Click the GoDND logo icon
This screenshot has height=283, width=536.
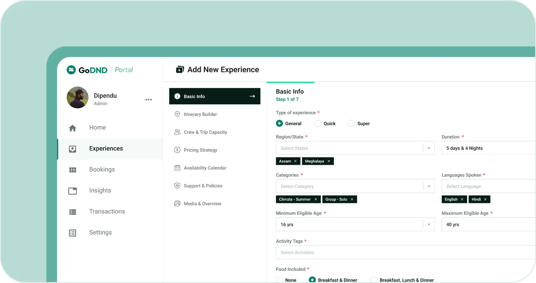(71, 70)
